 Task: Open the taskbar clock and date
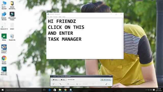(159, 90)
